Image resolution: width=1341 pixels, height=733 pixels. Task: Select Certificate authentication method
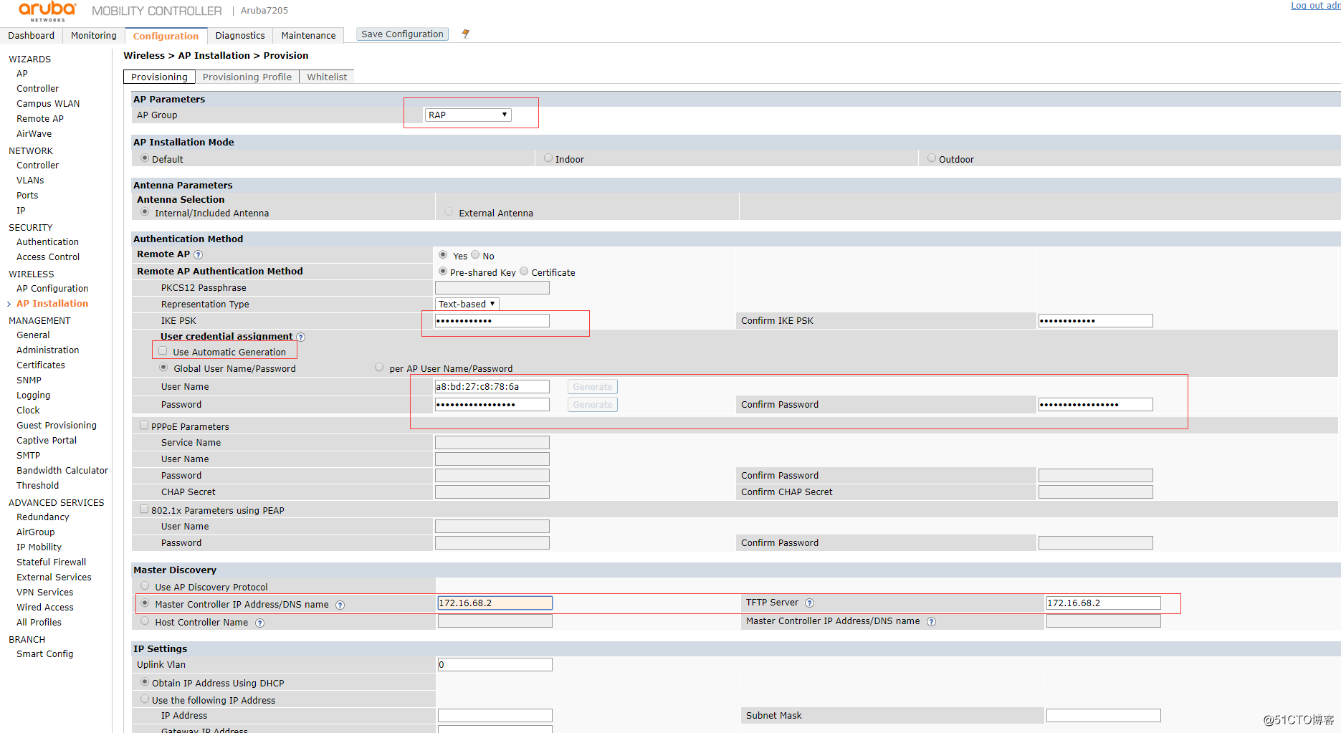(x=524, y=271)
